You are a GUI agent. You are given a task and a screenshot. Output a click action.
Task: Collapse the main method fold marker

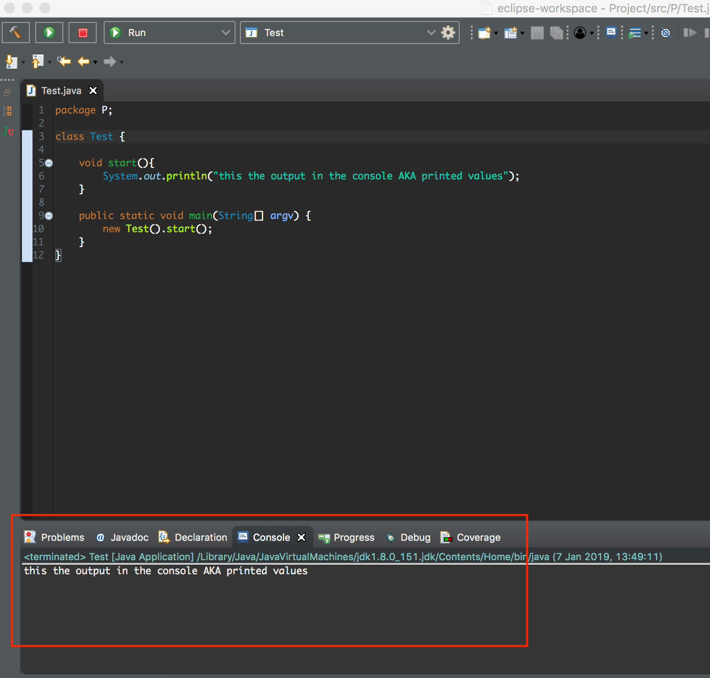[48, 215]
